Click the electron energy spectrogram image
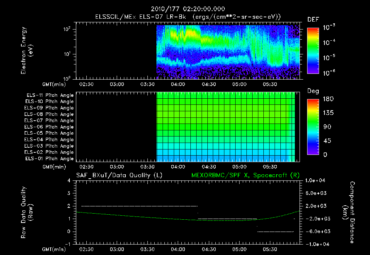Image resolution: width=370 pixels, height=255 pixels. [x=228, y=52]
